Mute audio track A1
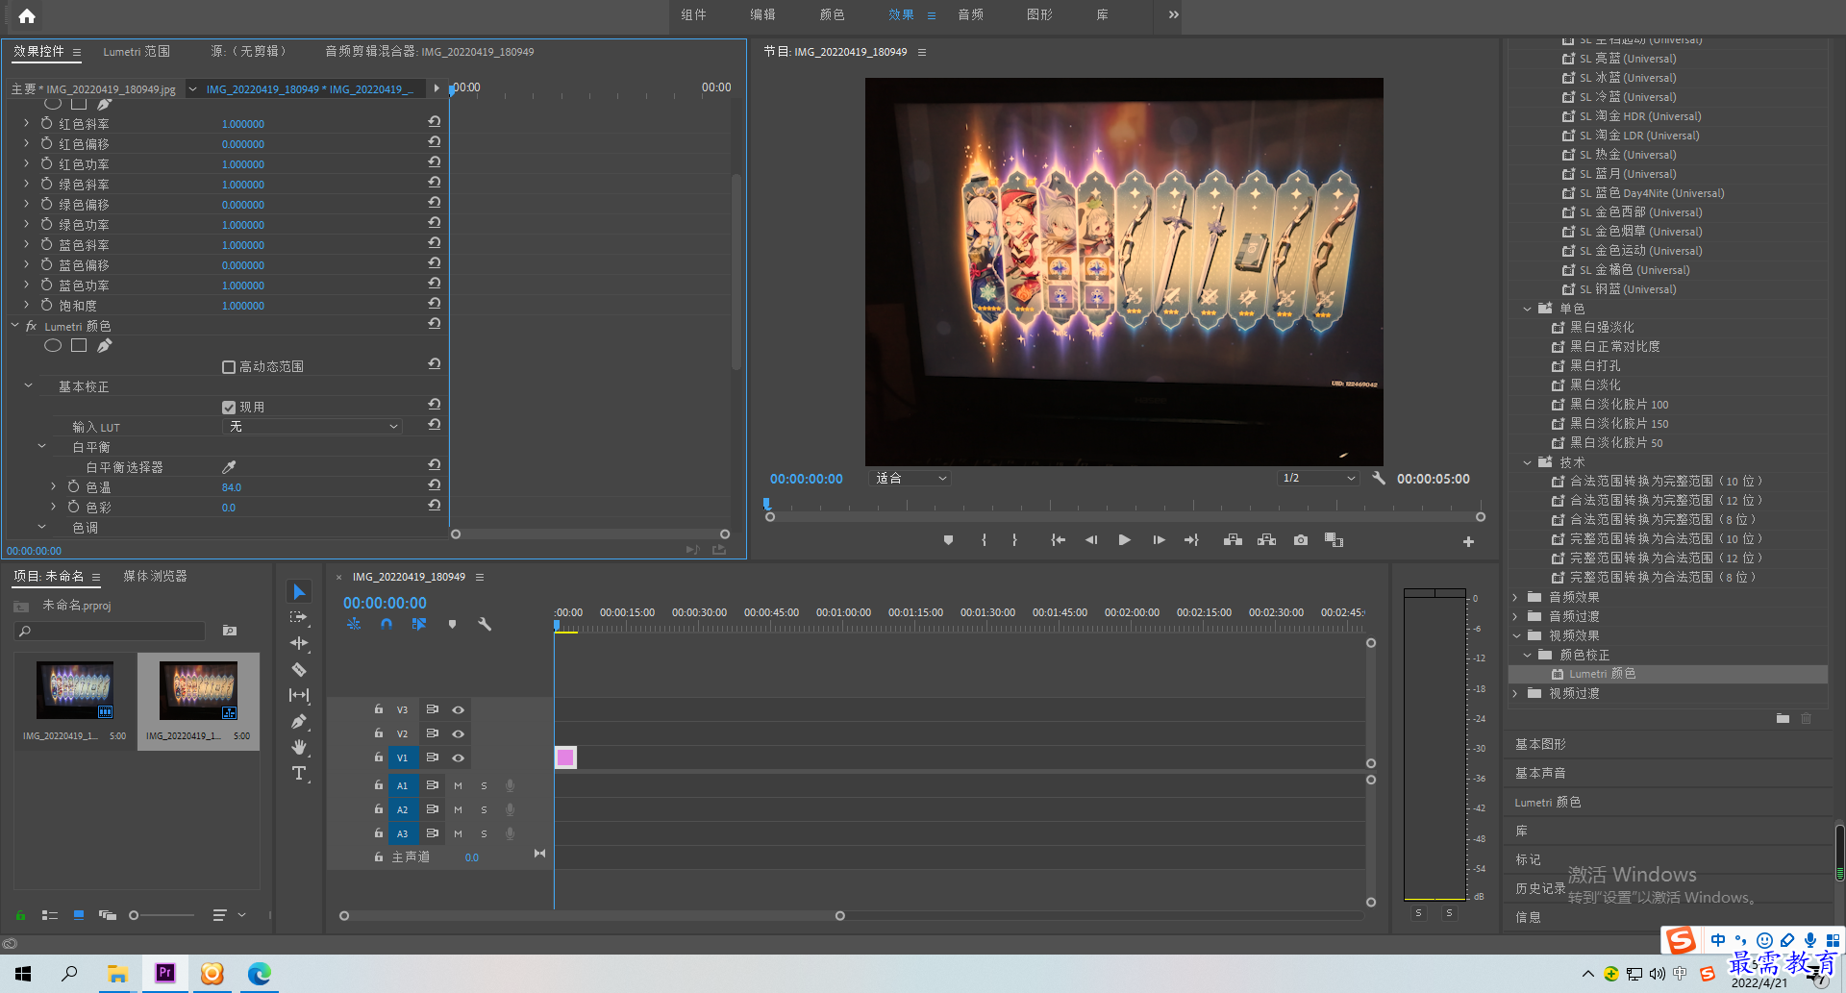The width and height of the screenshot is (1846, 993). 459,785
